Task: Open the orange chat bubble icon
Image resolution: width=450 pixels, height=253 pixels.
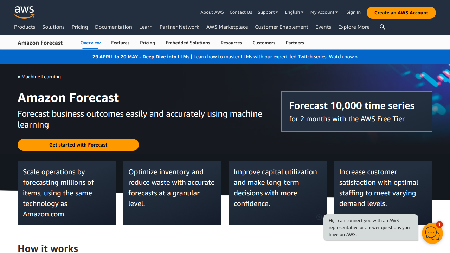Action: click(x=432, y=233)
